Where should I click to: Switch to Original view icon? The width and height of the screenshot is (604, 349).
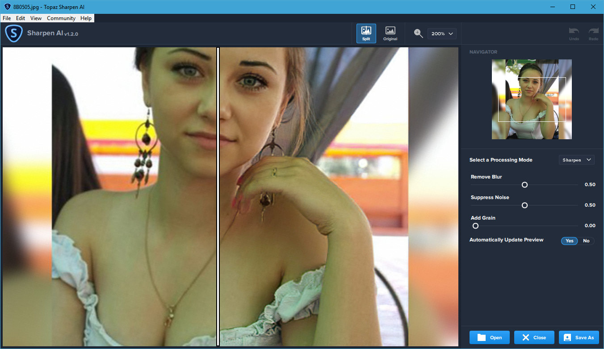[x=390, y=31]
